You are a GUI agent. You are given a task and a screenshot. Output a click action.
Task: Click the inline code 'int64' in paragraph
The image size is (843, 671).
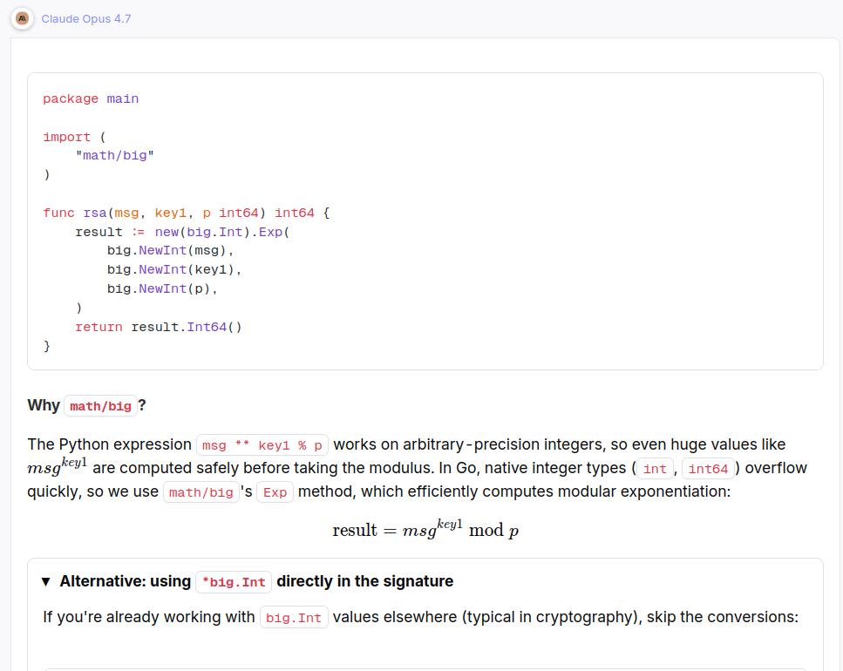708,469
